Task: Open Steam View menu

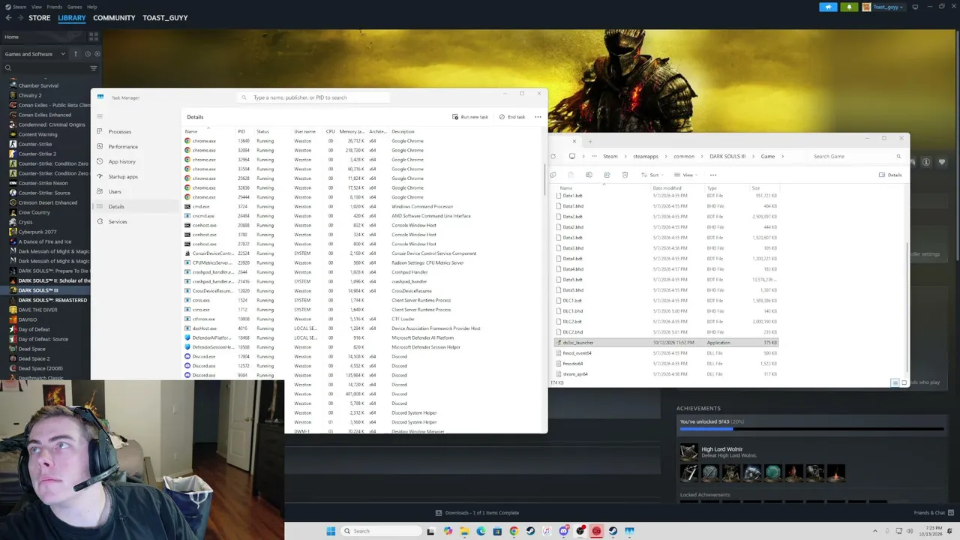Action: (36, 7)
